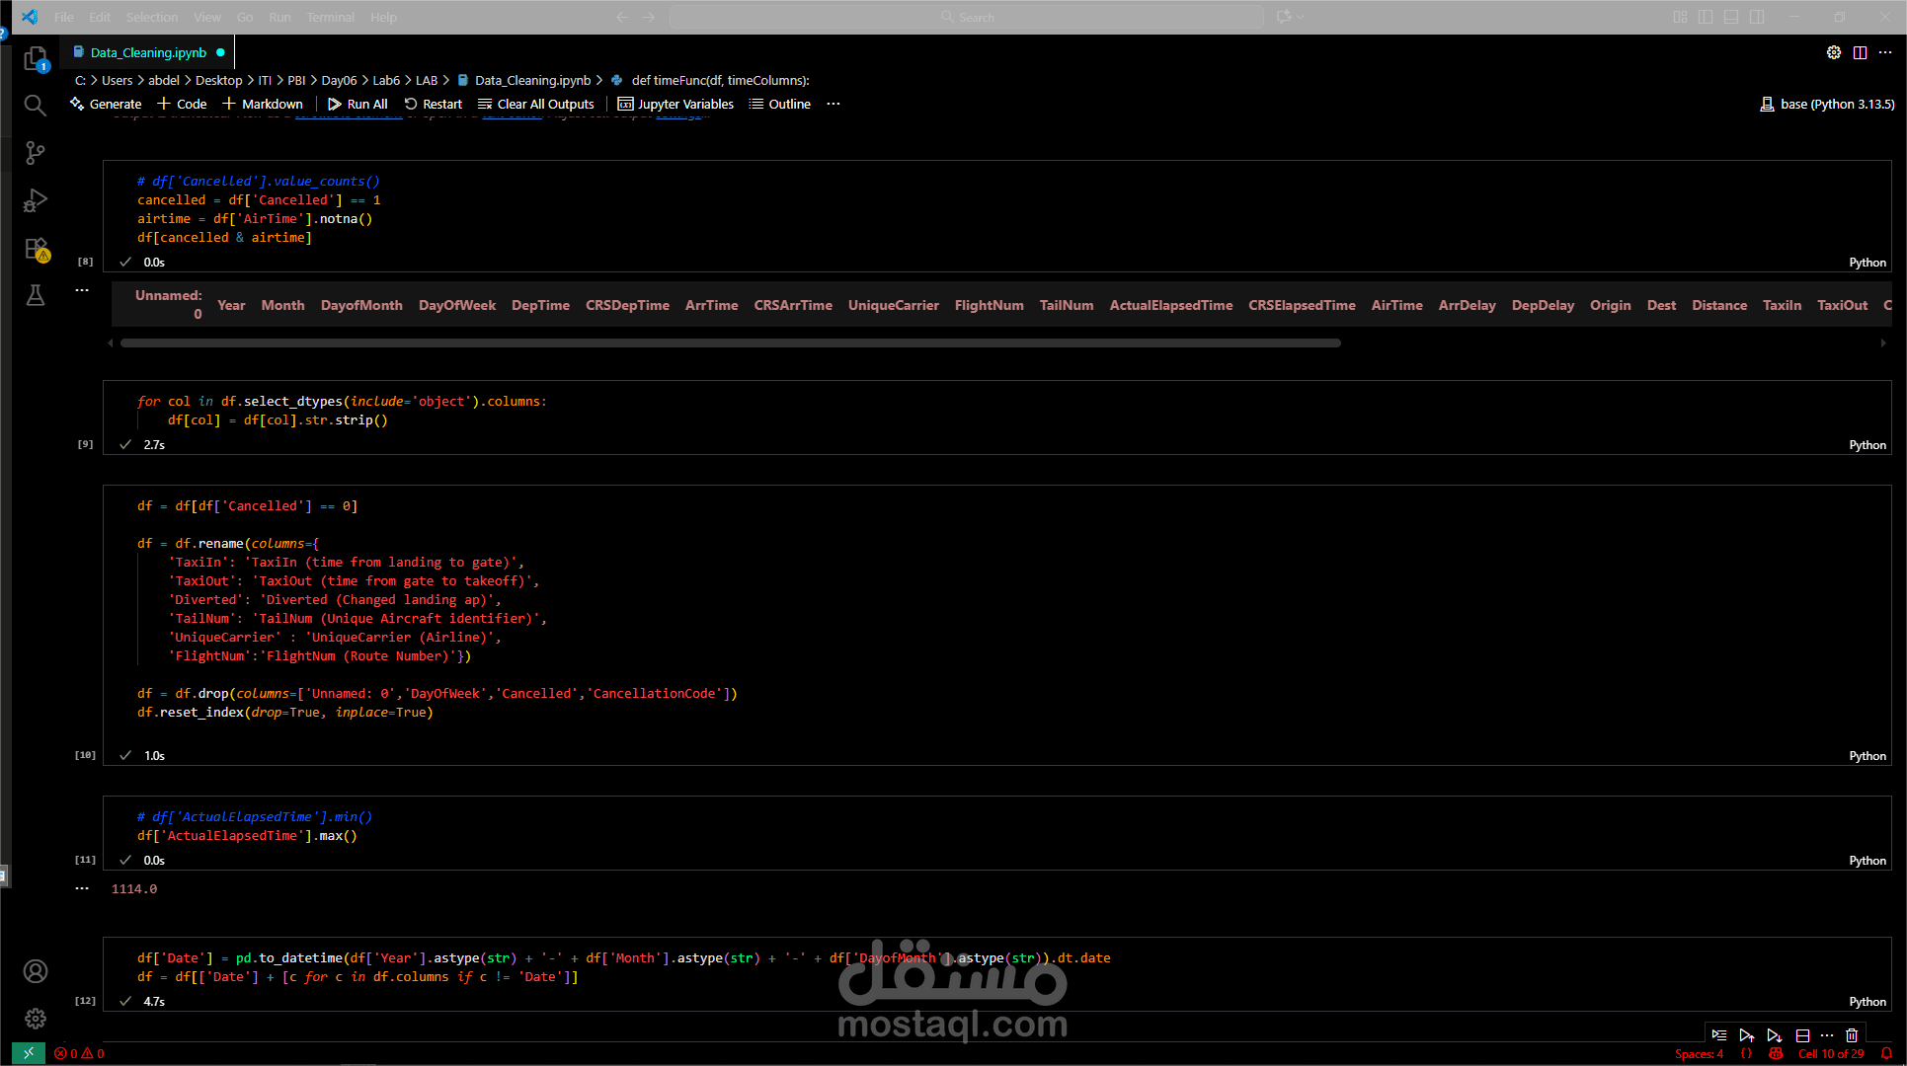Toggle the secondary side bar layout
The height and width of the screenshot is (1066, 1907).
point(1757,17)
